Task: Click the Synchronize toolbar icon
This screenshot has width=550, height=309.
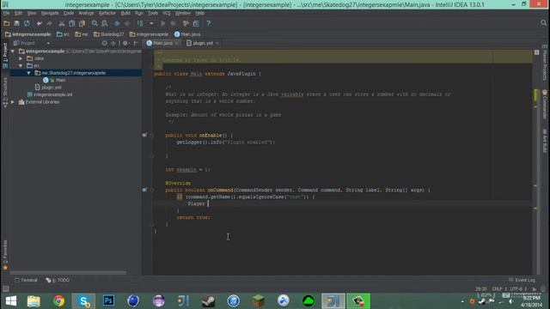Action: [x=27, y=23]
